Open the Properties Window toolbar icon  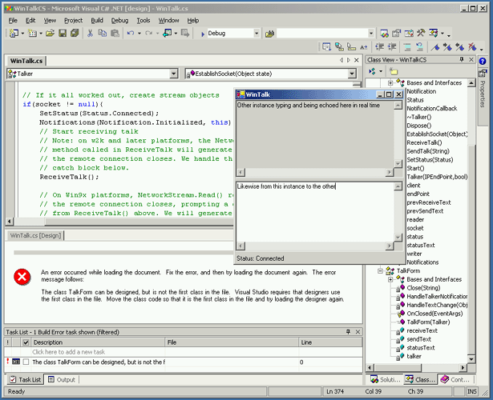397,34
